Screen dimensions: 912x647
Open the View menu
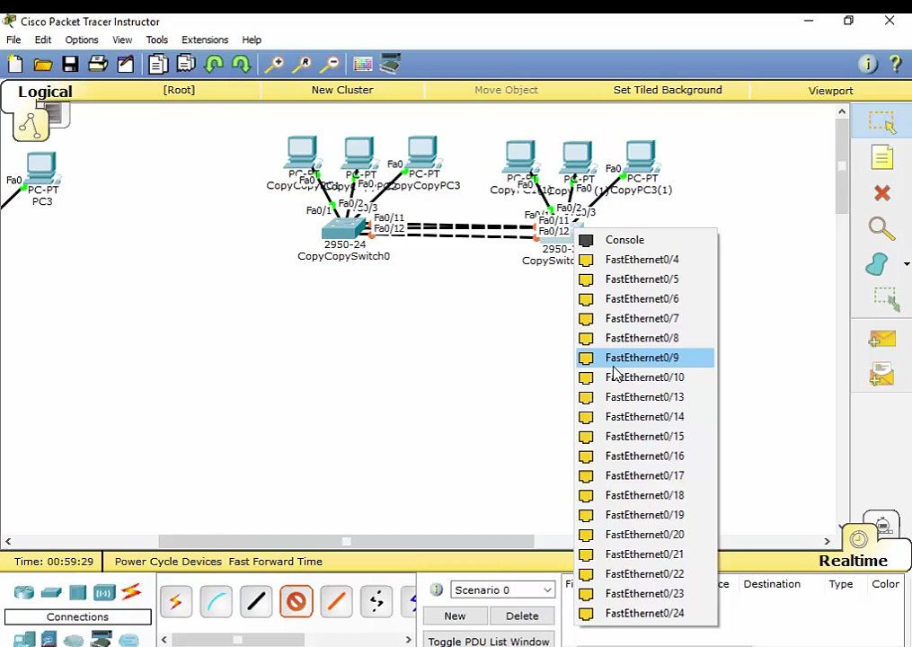pos(122,40)
